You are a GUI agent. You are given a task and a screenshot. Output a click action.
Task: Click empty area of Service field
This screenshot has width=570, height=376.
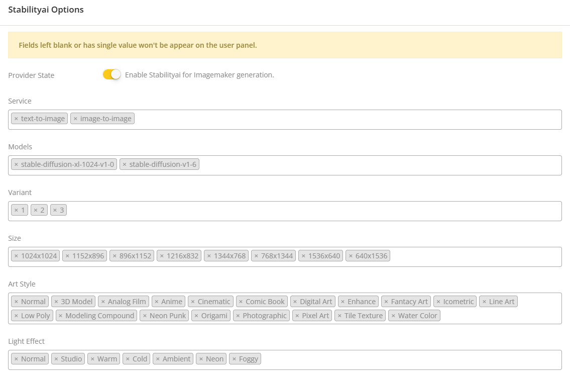tap(347, 119)
